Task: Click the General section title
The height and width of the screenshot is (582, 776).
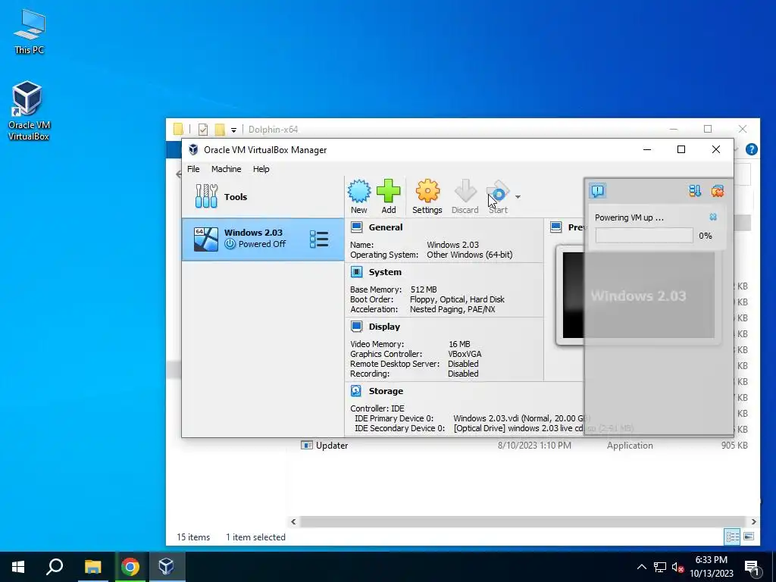Action: [x=386, y=227]
